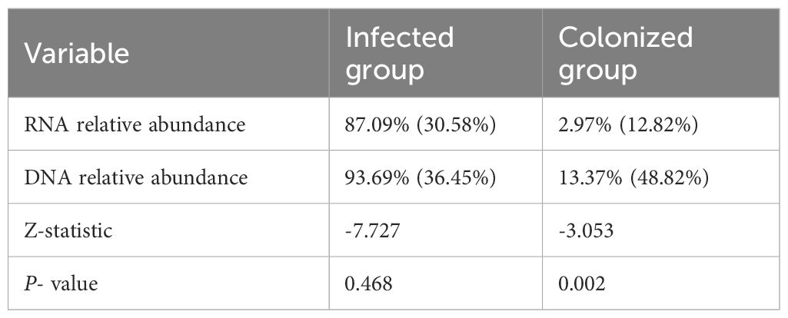This screenshot has height=318, width=788.
Task: Select the 0.002 P-value cell
Action: click(x=583, y=282)
